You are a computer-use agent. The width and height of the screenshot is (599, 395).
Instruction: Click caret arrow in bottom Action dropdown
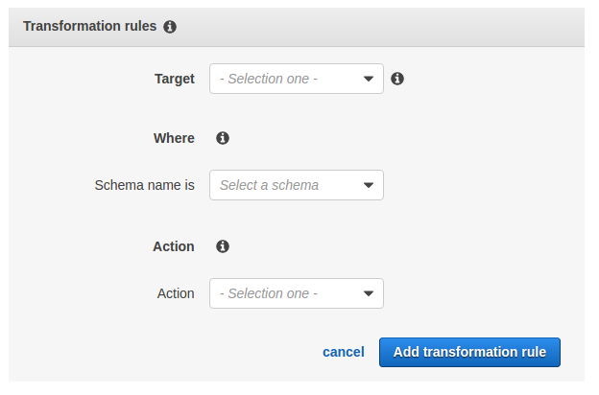369,294
